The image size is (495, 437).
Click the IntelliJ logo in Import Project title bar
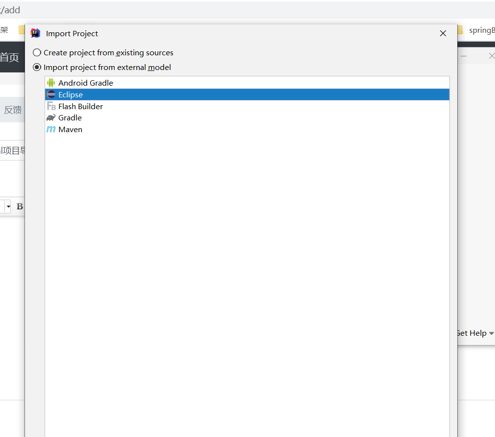(x=35, y=33)
